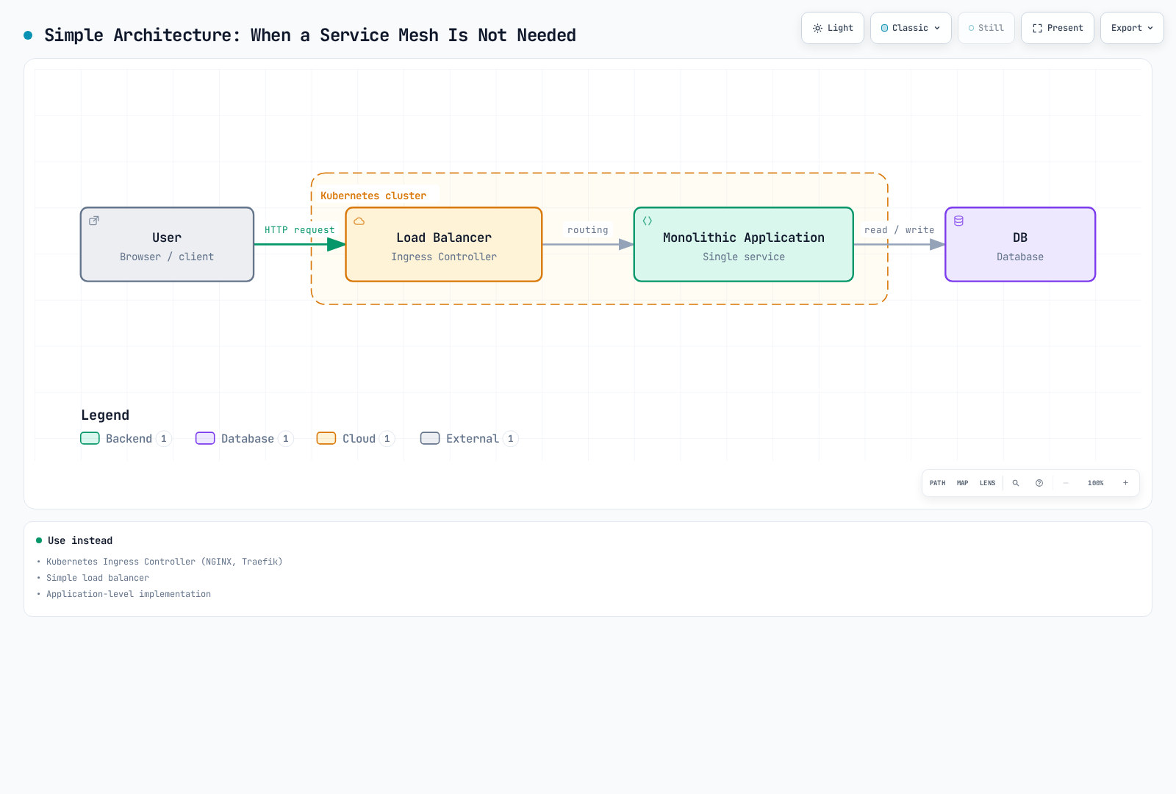
Task: Click the 100% zoom level value
Action: (x=1096, y=483)
